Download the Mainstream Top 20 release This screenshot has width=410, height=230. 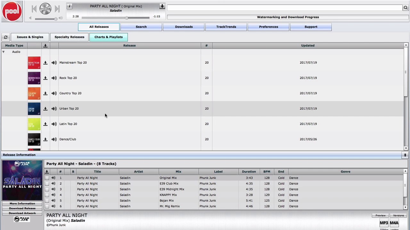(45, 63)
